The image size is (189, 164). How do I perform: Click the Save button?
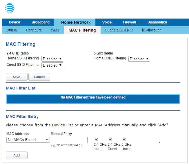tap(17, 77)
